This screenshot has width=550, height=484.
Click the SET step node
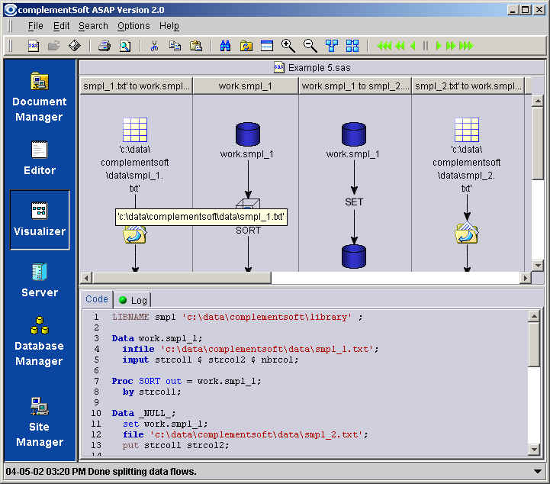[354, 202]
